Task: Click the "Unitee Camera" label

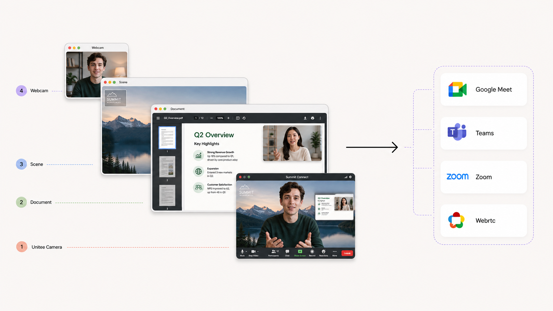Action: point(47,247)
